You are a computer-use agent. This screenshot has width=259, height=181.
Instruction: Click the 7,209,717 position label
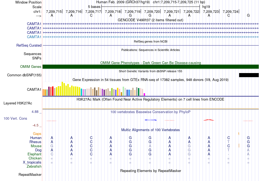click(x=93, y=11)
